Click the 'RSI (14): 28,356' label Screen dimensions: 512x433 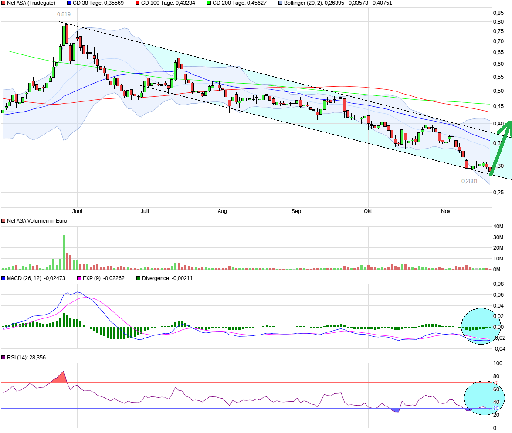click(x=27, y=358)
